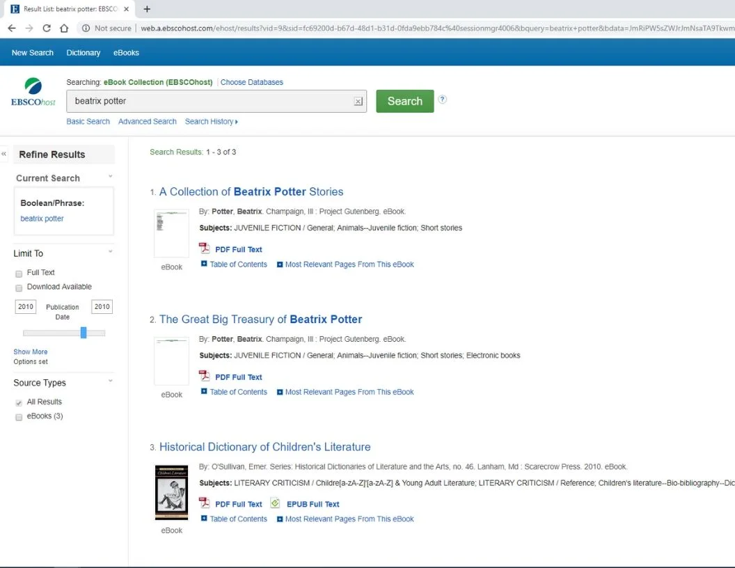
Task: Open New Search in top navigation
Action: coord(32,52)
